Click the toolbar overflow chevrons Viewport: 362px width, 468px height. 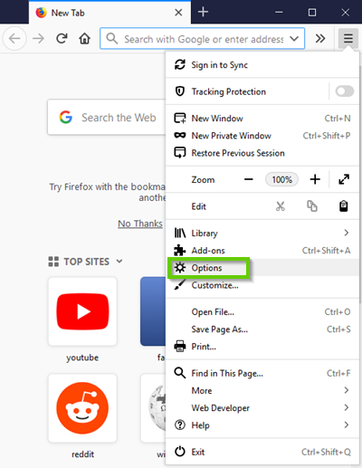click(x=320, y=38)
